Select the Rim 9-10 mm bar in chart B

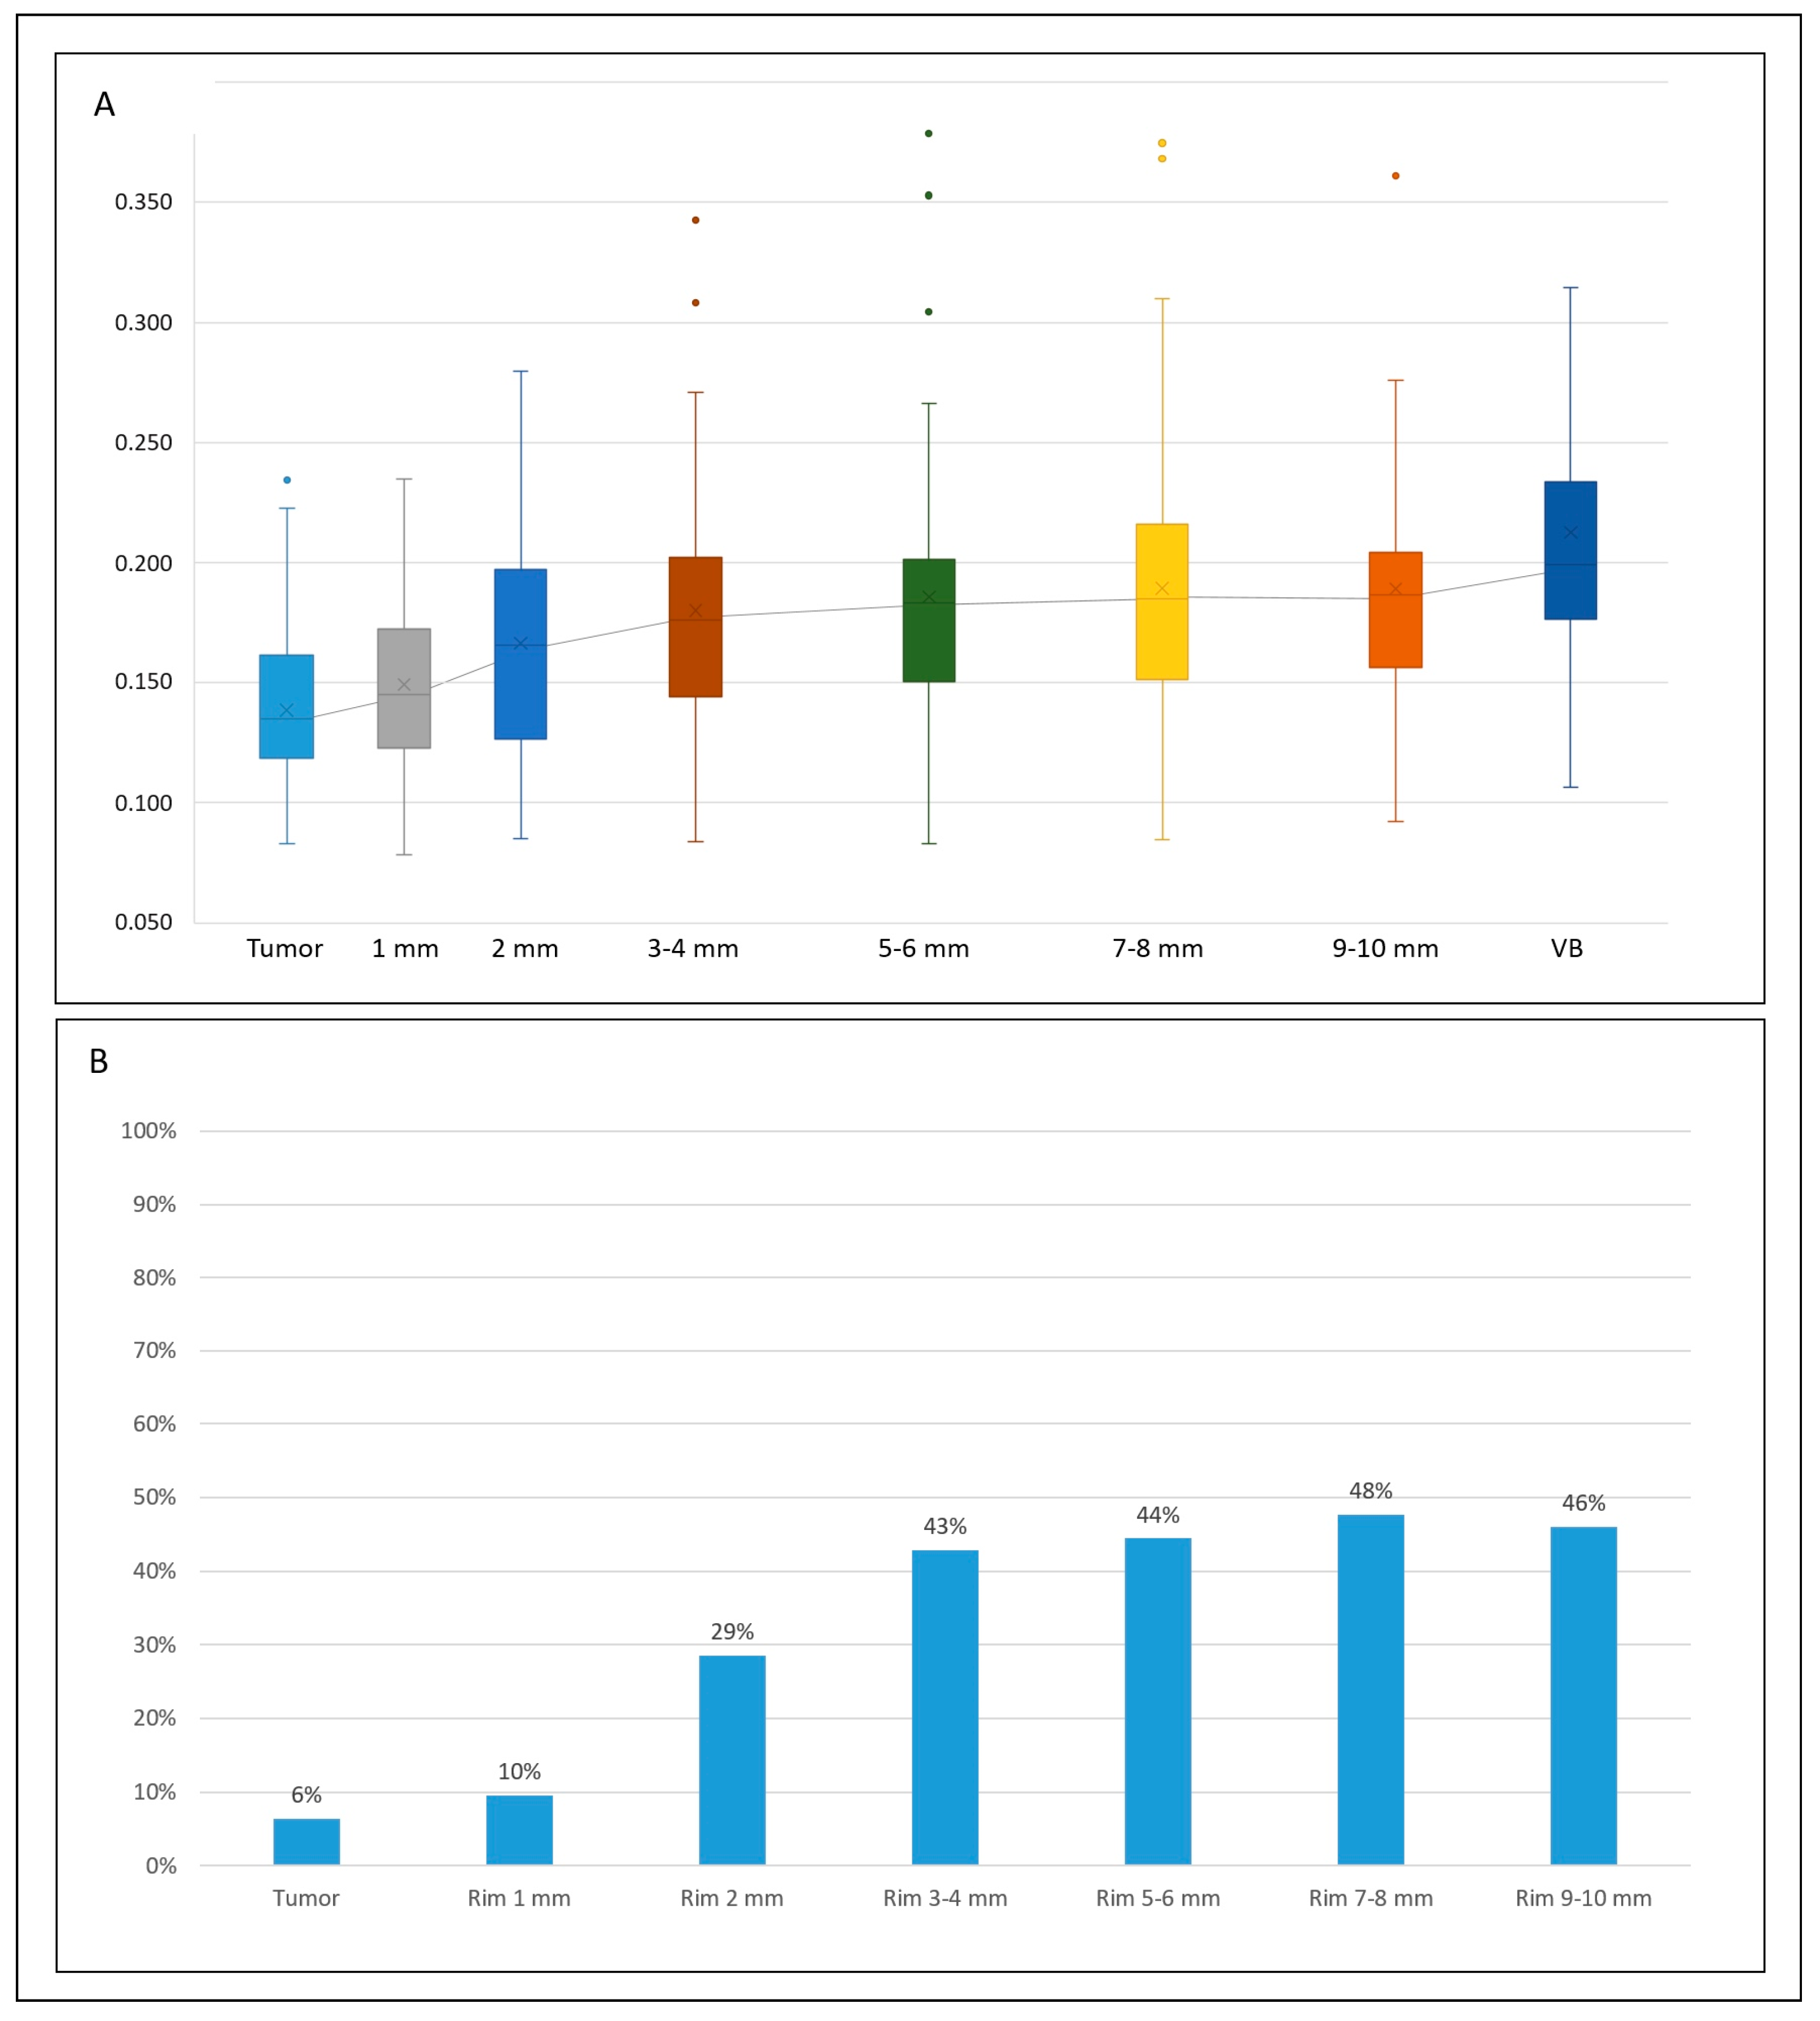click(1584, 1695)
